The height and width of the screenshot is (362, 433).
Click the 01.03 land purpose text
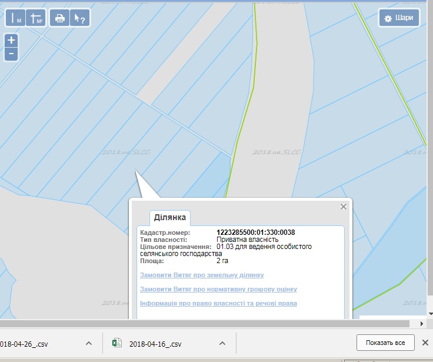226,250
